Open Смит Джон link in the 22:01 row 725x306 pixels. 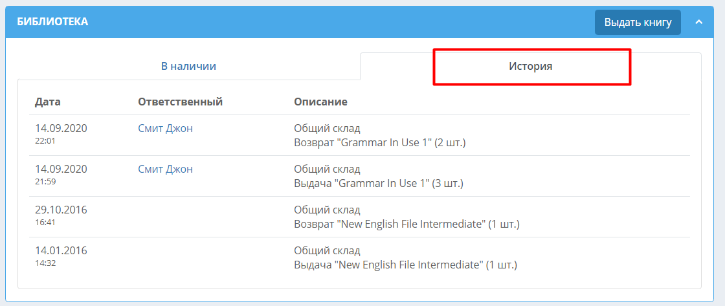[165, 129]
